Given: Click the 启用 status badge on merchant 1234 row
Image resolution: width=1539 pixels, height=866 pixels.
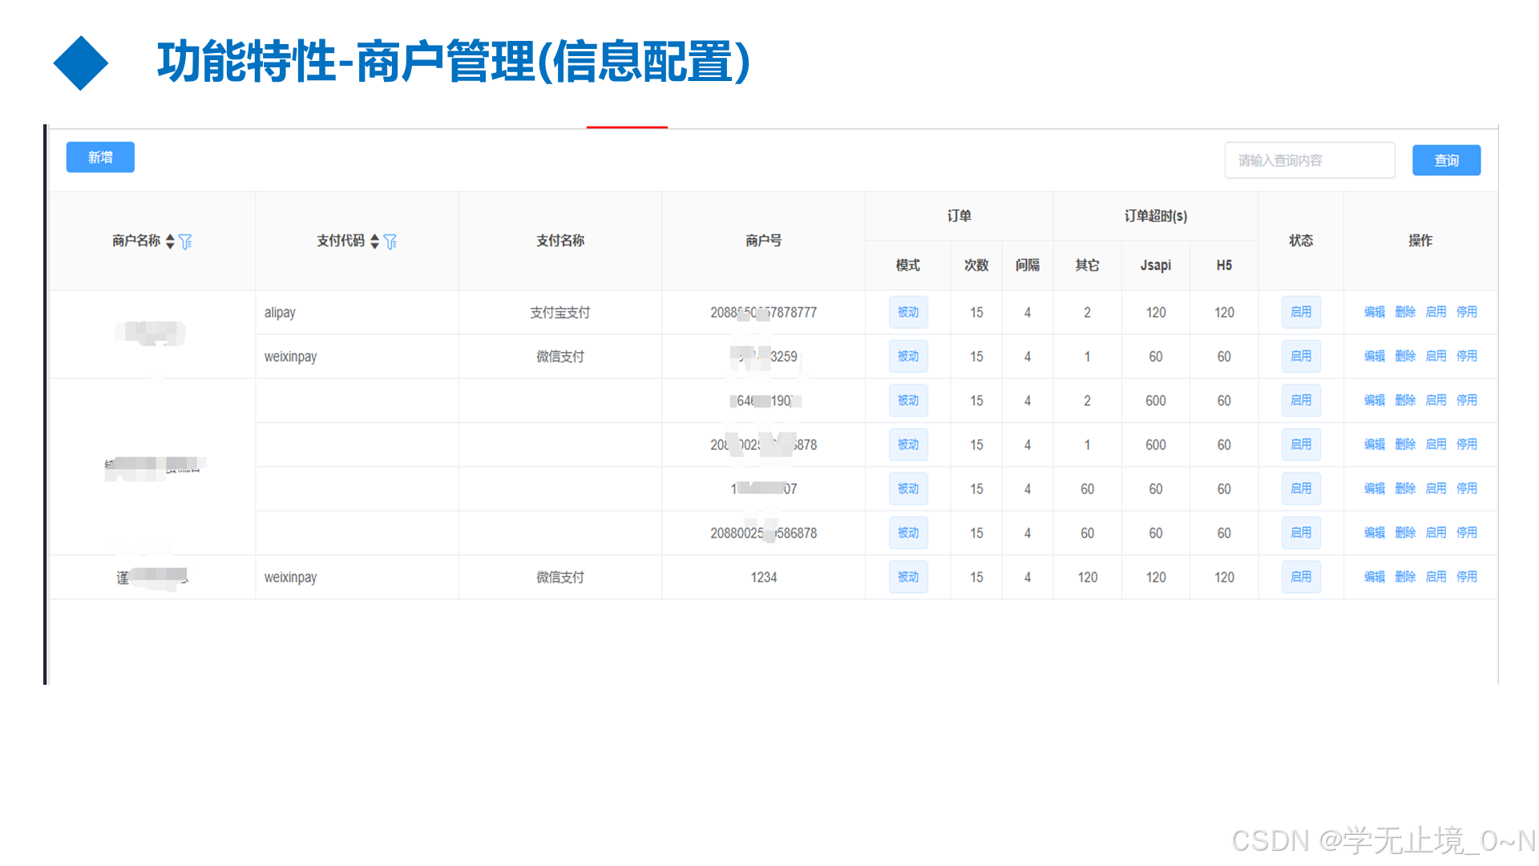Looking at the screenshot, I should tap(1300, 577).
